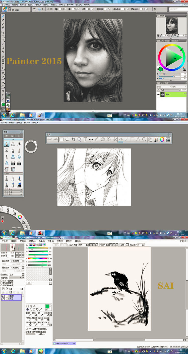The image size is (188, 354).
Task: Toggle the 保护不透明度 checkbox in SAI
Action: pyautogui.click(x=2, y=281)
